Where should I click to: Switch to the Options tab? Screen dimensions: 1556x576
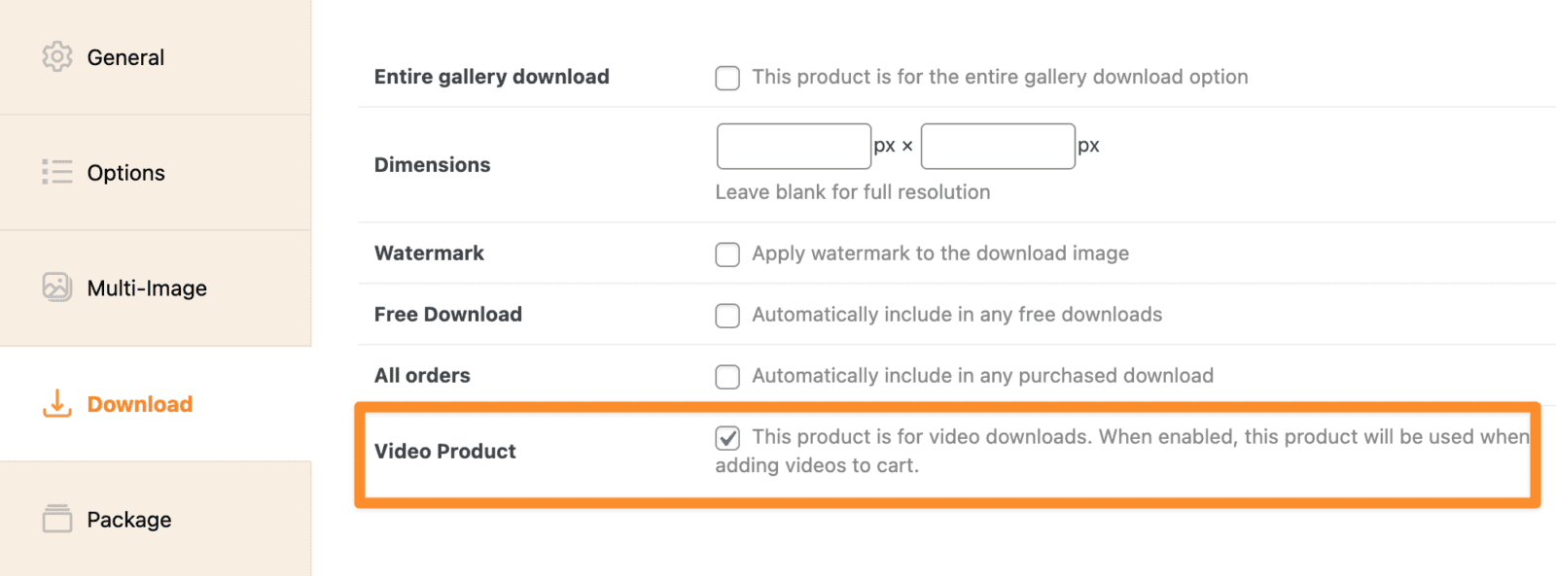pos(125,173)
